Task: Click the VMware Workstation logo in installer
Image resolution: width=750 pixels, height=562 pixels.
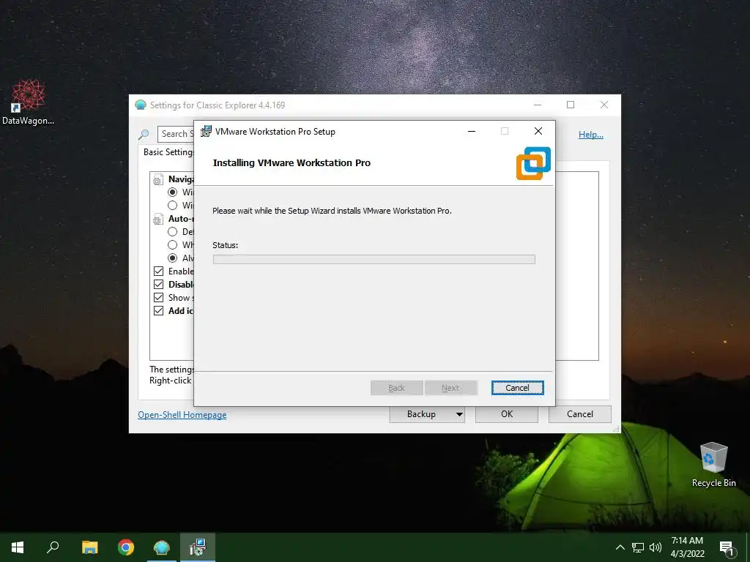Action: click(x=533, y=163)
